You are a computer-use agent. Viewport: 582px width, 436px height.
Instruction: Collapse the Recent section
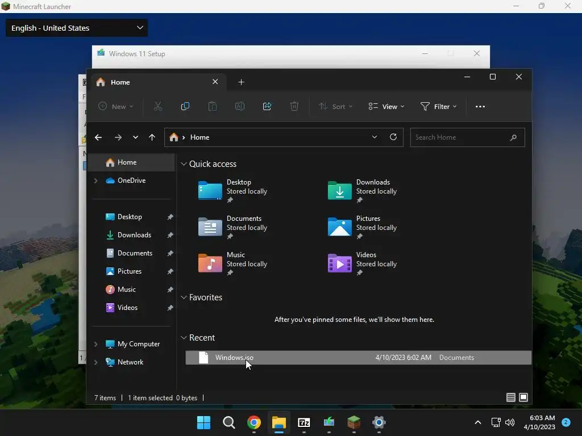point(184,338)
